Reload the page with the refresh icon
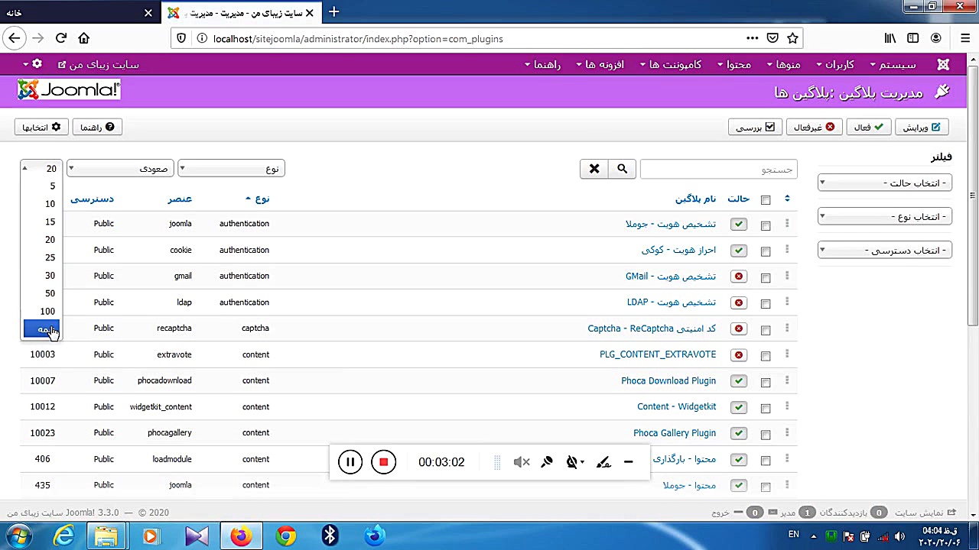979x550 pixels. 61,38
